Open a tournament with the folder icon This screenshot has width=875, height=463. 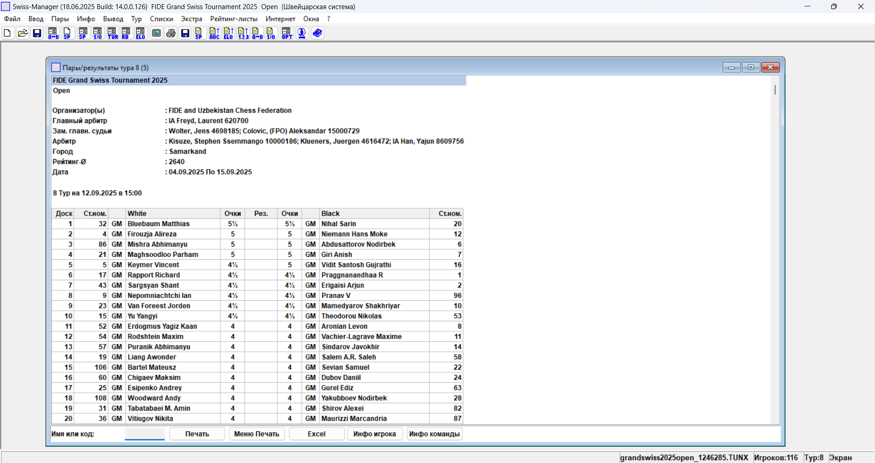22,33
